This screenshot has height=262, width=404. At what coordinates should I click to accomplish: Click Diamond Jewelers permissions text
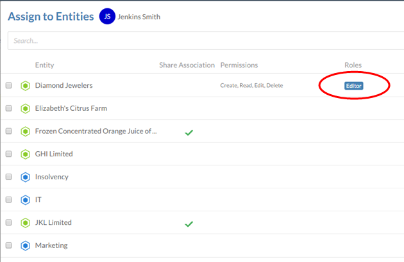[x=251, y=86]
